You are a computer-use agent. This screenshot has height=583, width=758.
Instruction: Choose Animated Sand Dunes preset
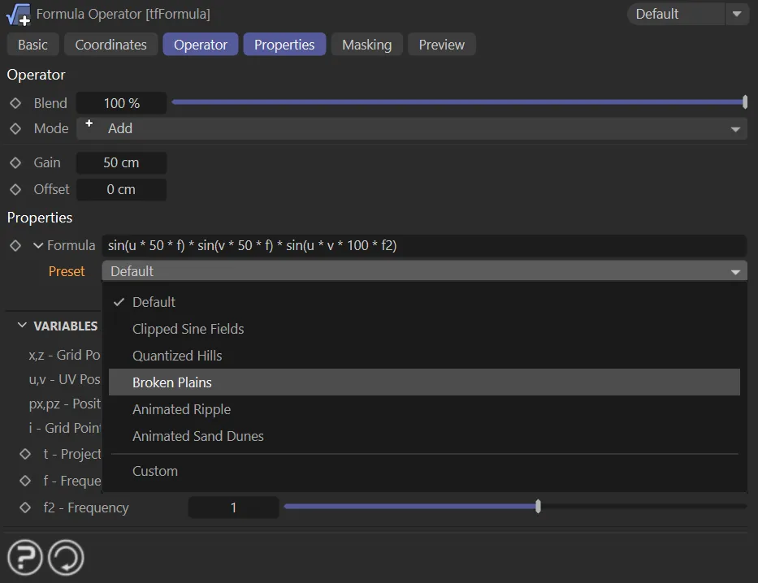[198, 436]
